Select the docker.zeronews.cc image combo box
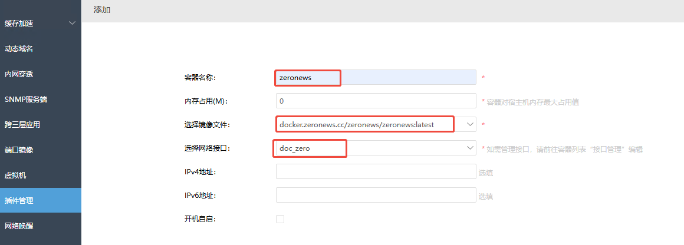This screenshot has height=245, width=684. pyautogui.click(x=376, y=124)
